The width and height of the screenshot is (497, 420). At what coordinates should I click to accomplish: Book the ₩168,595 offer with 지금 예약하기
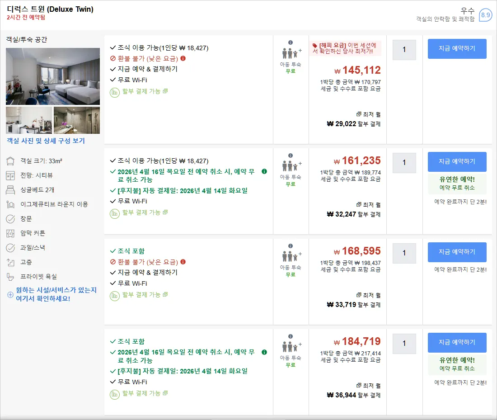pos(457,252)
